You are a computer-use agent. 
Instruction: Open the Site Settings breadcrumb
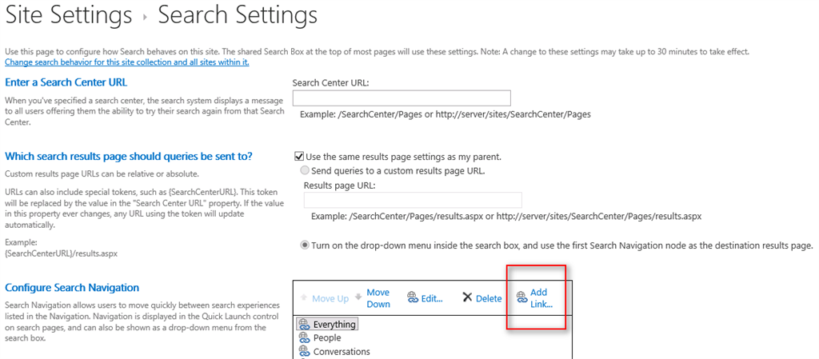click(x=69, y=14)
